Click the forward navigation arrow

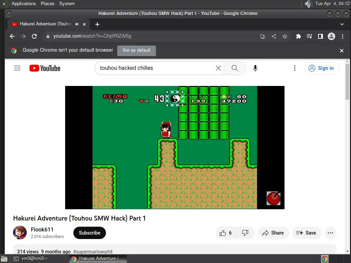[23, 36]
